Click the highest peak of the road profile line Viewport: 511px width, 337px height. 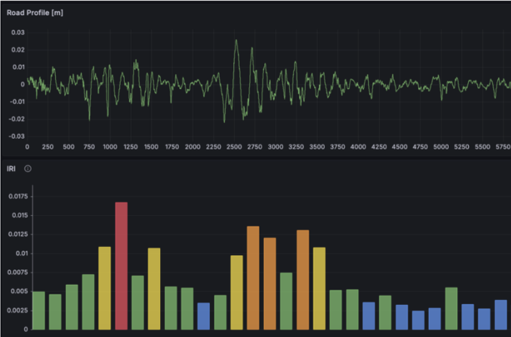coord(236,40)
